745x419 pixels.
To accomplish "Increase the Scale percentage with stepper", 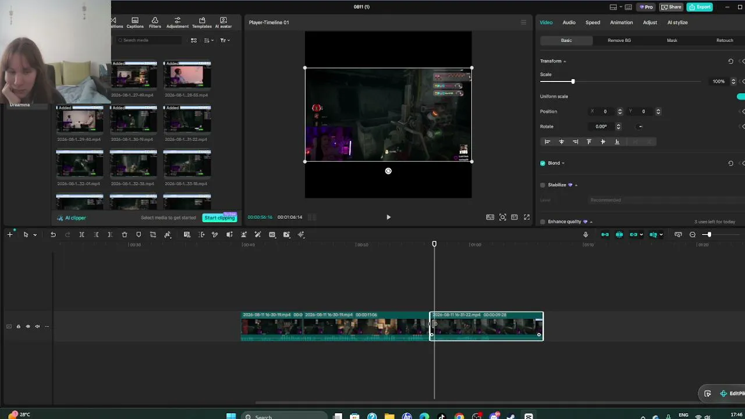I will coord(733,80).
